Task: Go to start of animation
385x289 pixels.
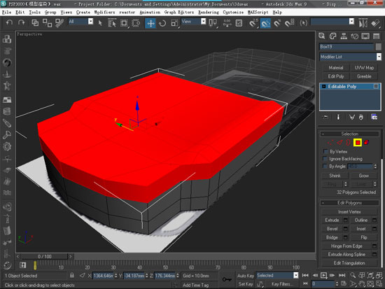Action: (x=305, y=276)
